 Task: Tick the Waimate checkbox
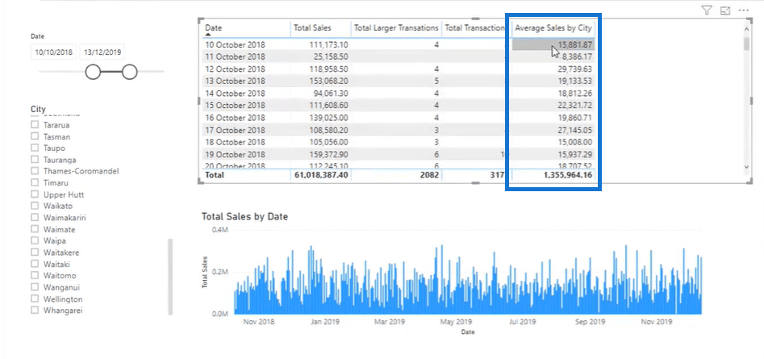[x=35, y=229]
